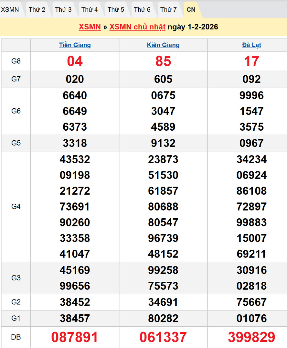This screenshot has height=348, width=287.
Task: Switch to the Thứ 2 tab
Action: click(37, 10)
